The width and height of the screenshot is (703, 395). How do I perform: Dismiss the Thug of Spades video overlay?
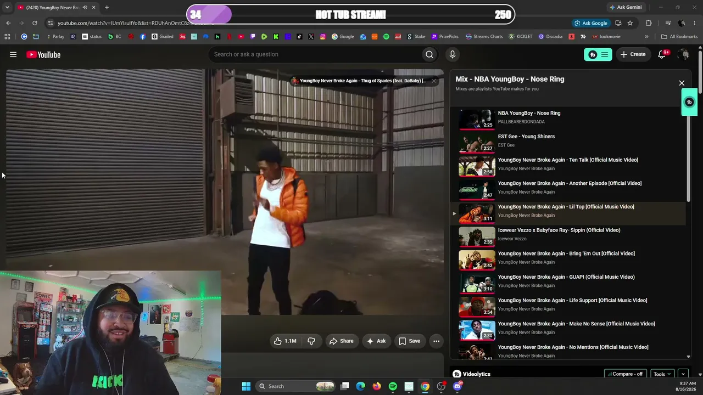434,81
